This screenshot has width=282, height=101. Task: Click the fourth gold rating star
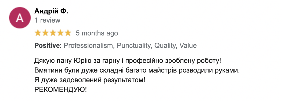point(60,33)
